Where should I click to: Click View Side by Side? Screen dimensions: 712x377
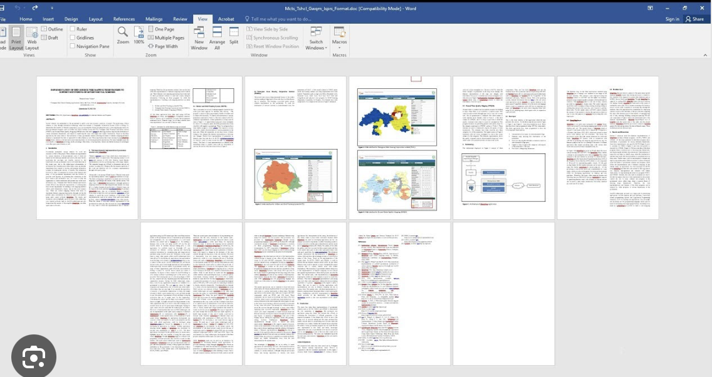[x=267, y=29]
